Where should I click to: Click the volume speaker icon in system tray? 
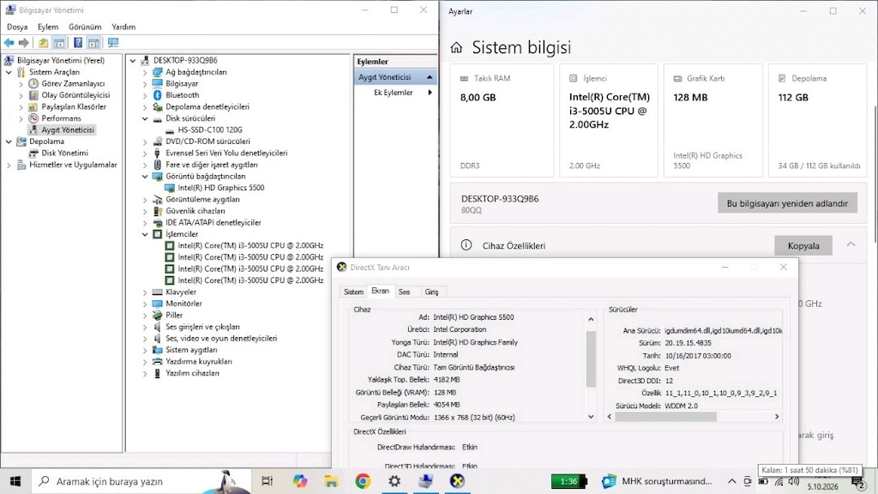pyautogui.click(x=793, y=481)
